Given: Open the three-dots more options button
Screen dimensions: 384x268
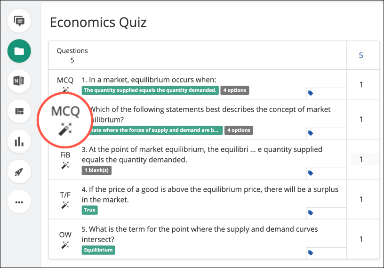Looking at the screenshot, I should pyautogui.click(x=19, y=202).
